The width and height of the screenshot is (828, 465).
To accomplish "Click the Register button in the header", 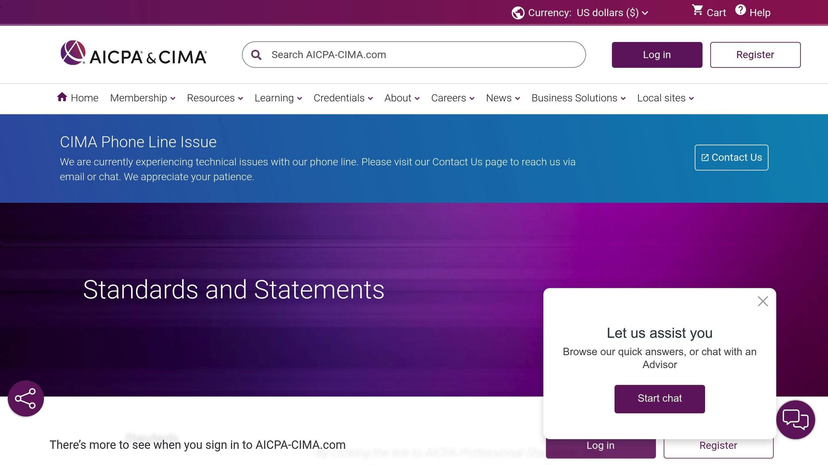I will tap(755, 54).
